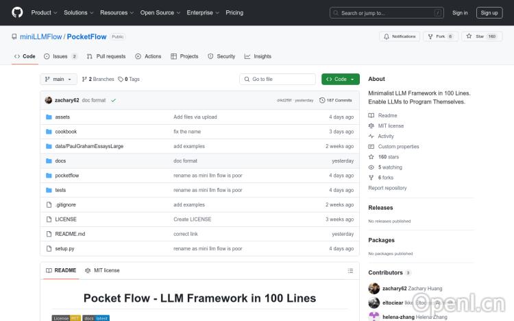Click the Notifications bell button

point(400,36)
